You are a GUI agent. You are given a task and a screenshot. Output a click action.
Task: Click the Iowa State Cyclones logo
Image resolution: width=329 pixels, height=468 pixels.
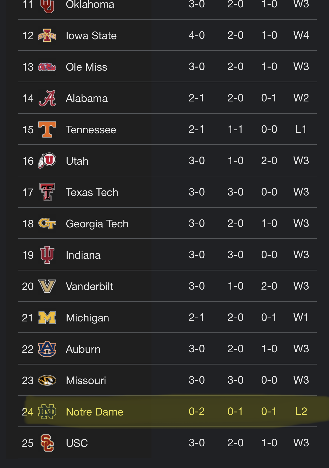tap(47, 36)
